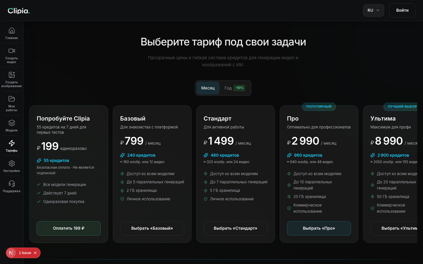423x264 pixels.
Task: Click Выбрать «Базовый» button
Action: point(152,228)
